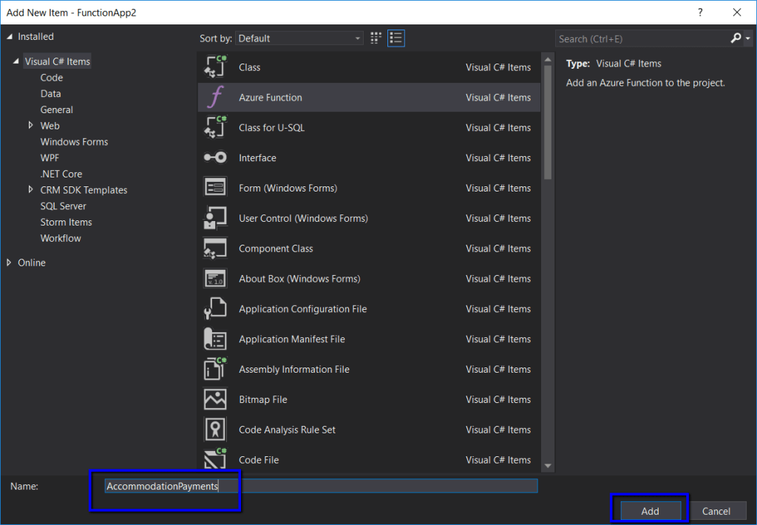The width and height of the screenshot is (757, 525).
Task: Choose the Interface template icon
Action: pos(215,158)
